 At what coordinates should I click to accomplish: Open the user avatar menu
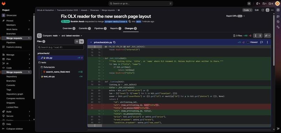tap(277, 3)
